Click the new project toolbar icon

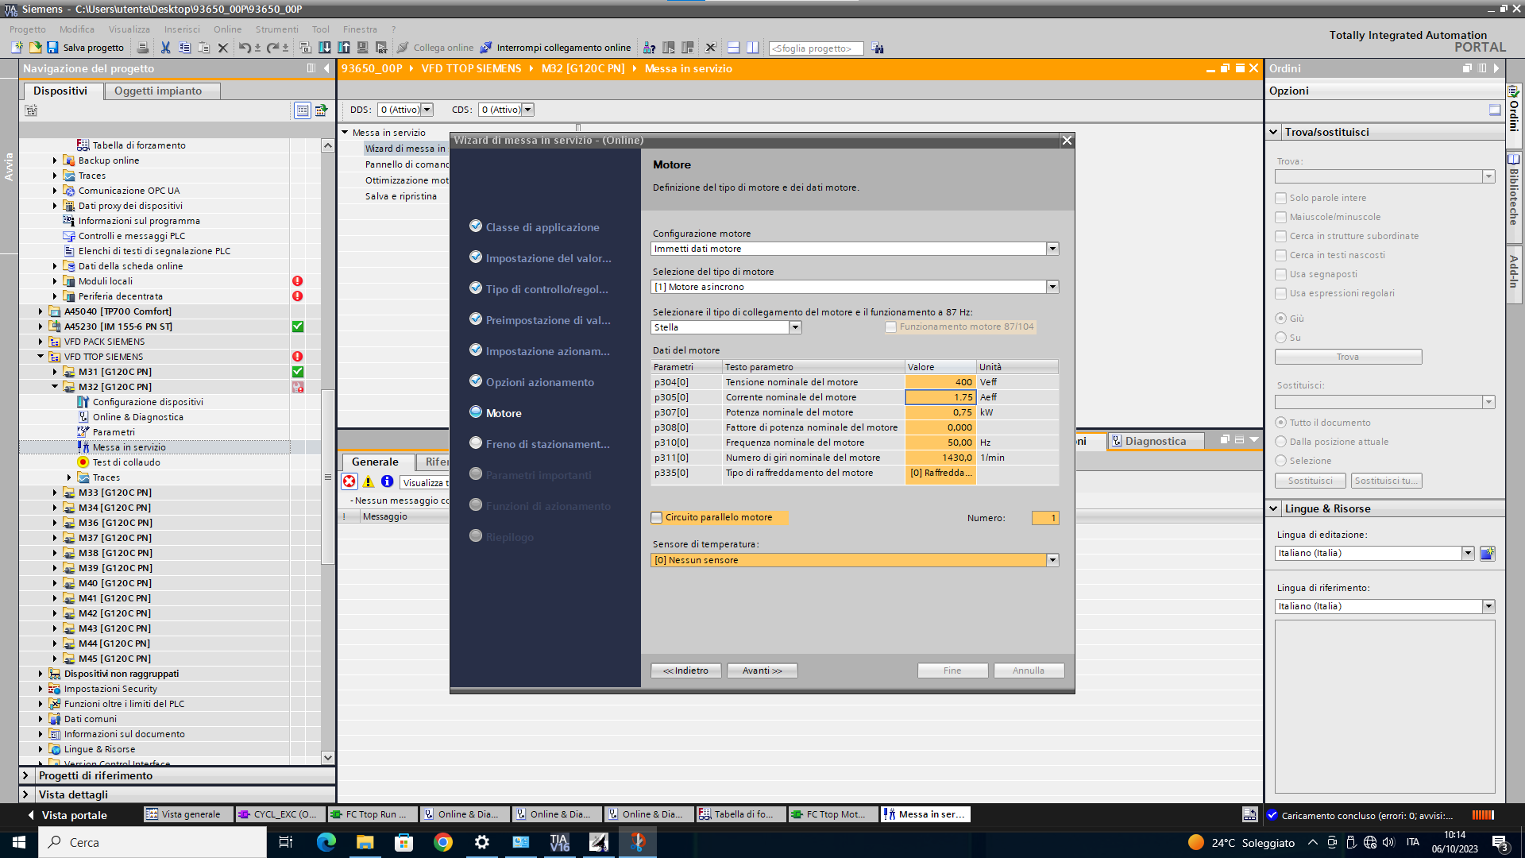17,48
